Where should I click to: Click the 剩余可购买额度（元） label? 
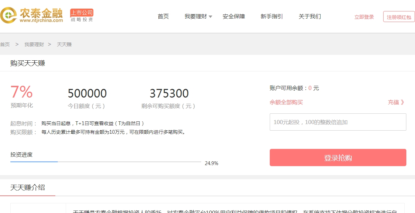click(x=169, y=106)
